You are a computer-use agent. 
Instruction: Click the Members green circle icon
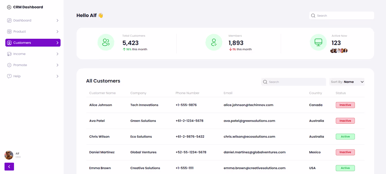(x=214, y=42)
